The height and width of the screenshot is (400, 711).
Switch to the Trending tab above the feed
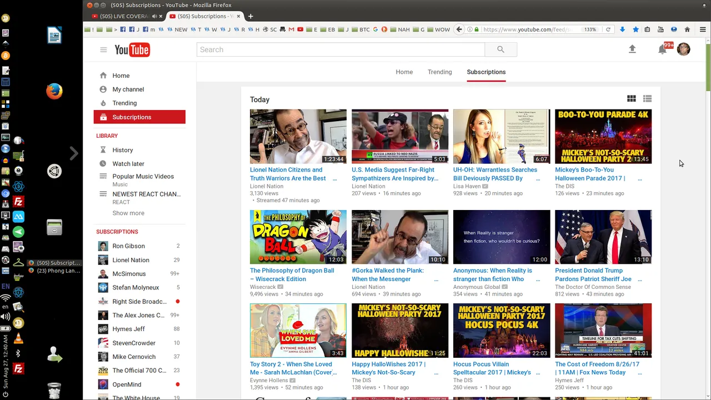[x=439, y=72]
